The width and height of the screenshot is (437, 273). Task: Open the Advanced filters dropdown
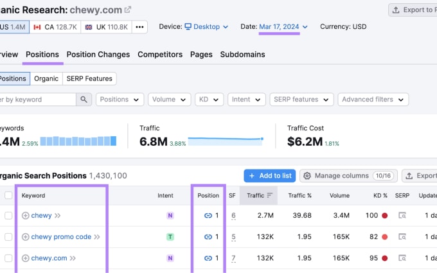pyautogui.click(x=373, y=100)
